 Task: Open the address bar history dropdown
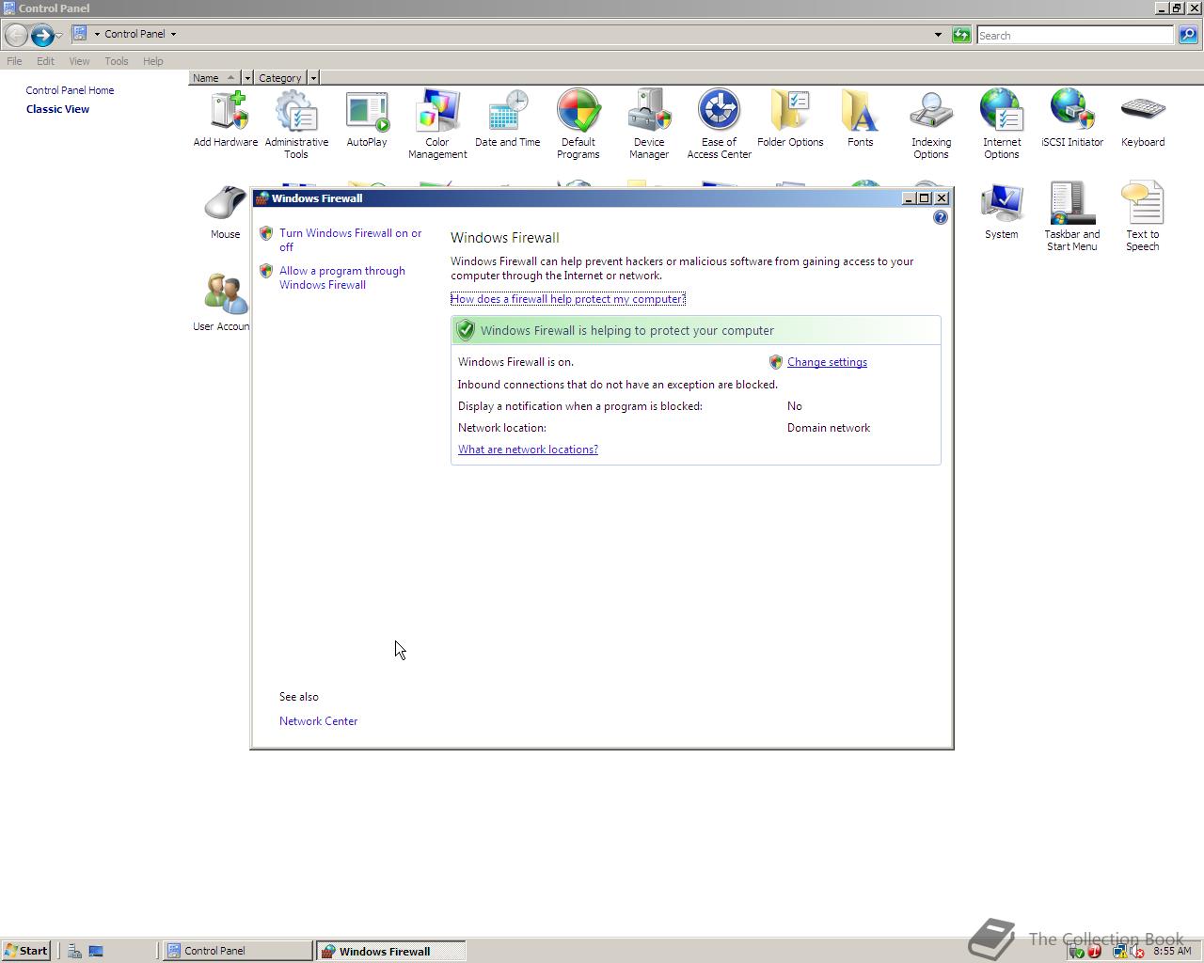pos(938,35)
